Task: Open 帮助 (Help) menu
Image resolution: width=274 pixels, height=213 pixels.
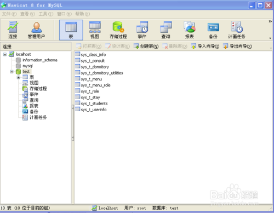Action: click(83, 14)
